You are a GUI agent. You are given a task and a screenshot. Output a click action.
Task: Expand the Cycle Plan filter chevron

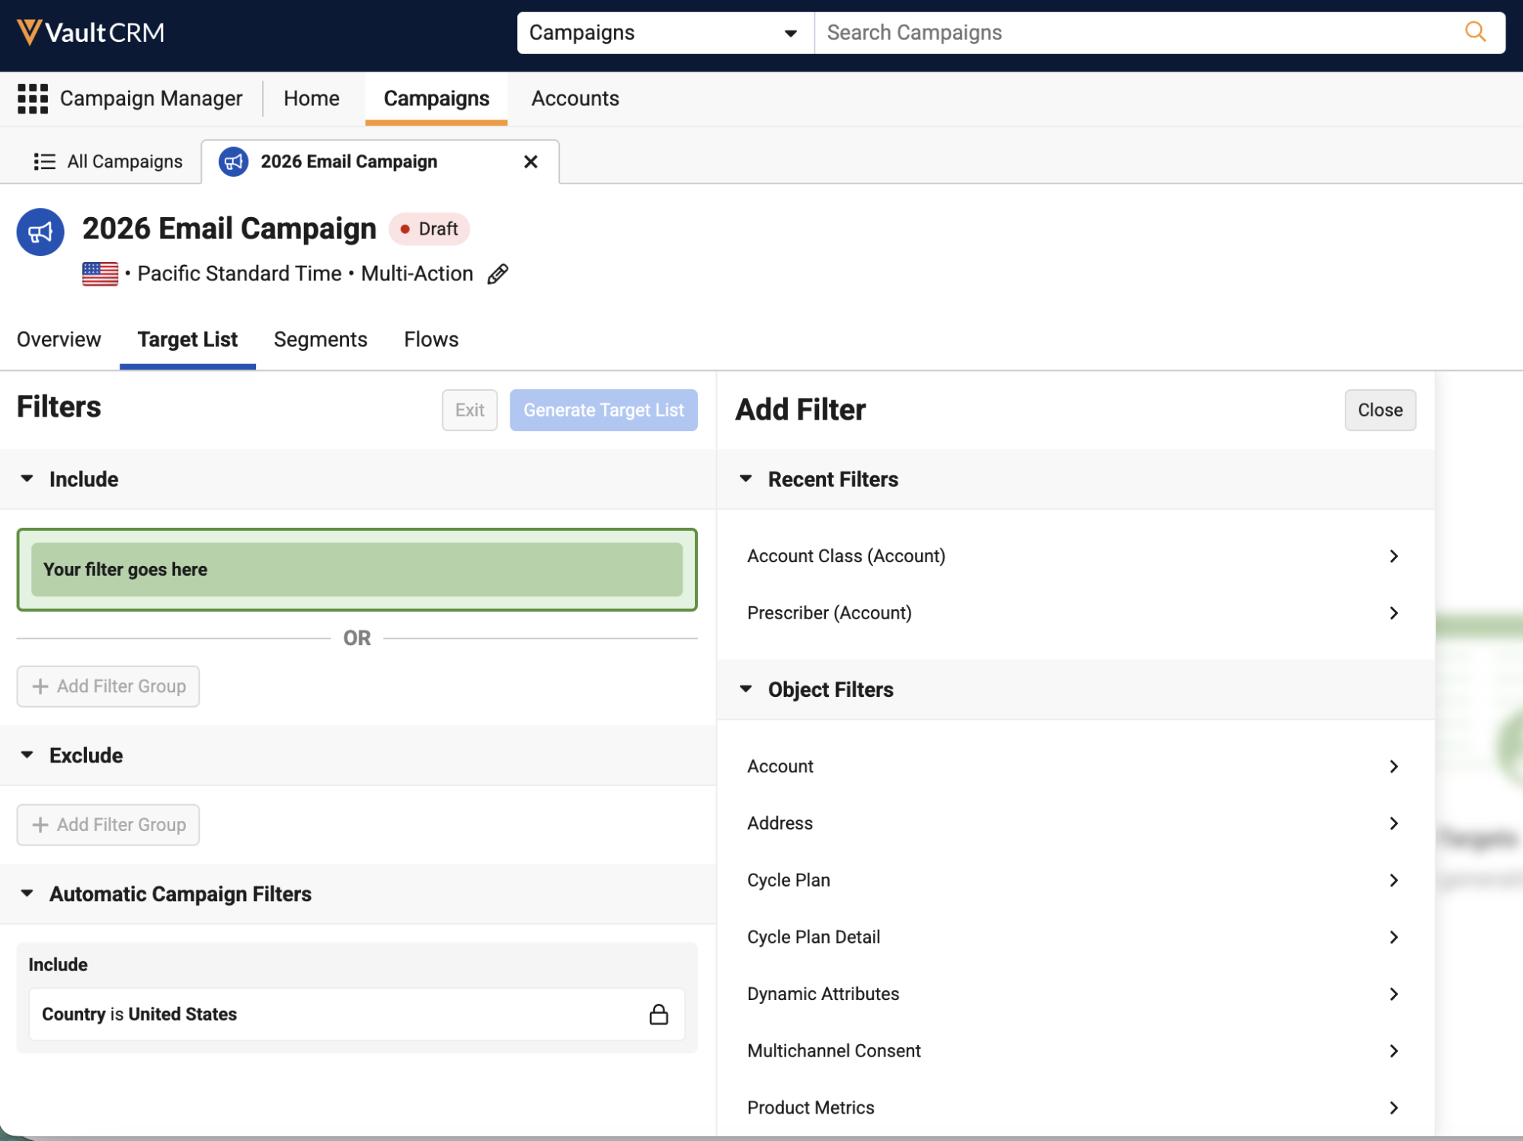point(1393,881)
